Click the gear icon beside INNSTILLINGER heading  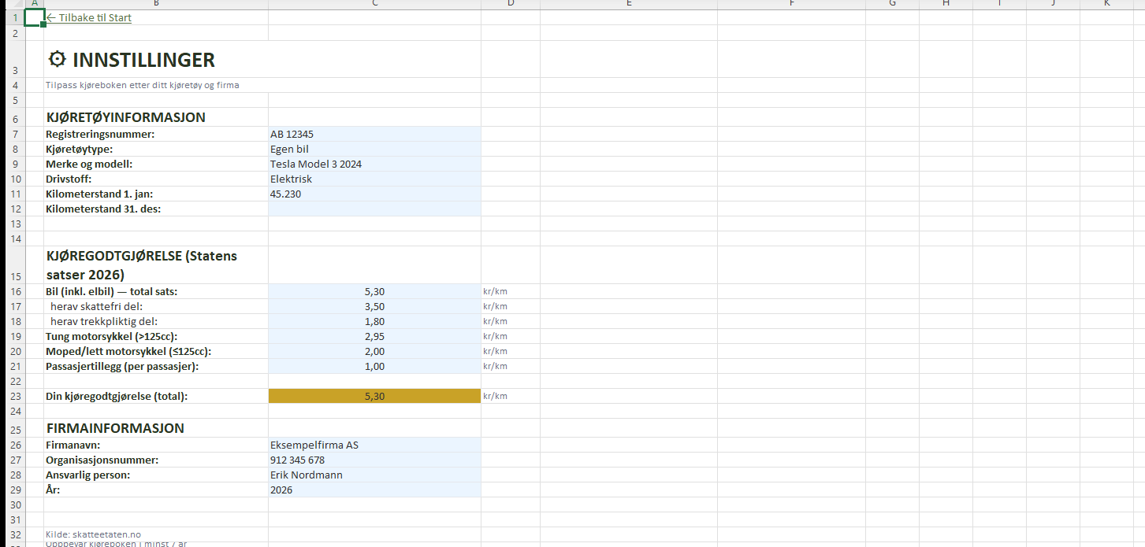coord(57,59)
